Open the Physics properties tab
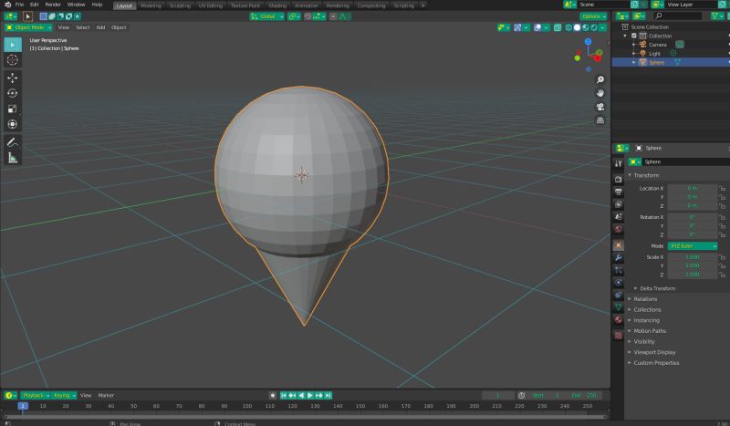Screen dimensions: 730x426 point(619,283)
